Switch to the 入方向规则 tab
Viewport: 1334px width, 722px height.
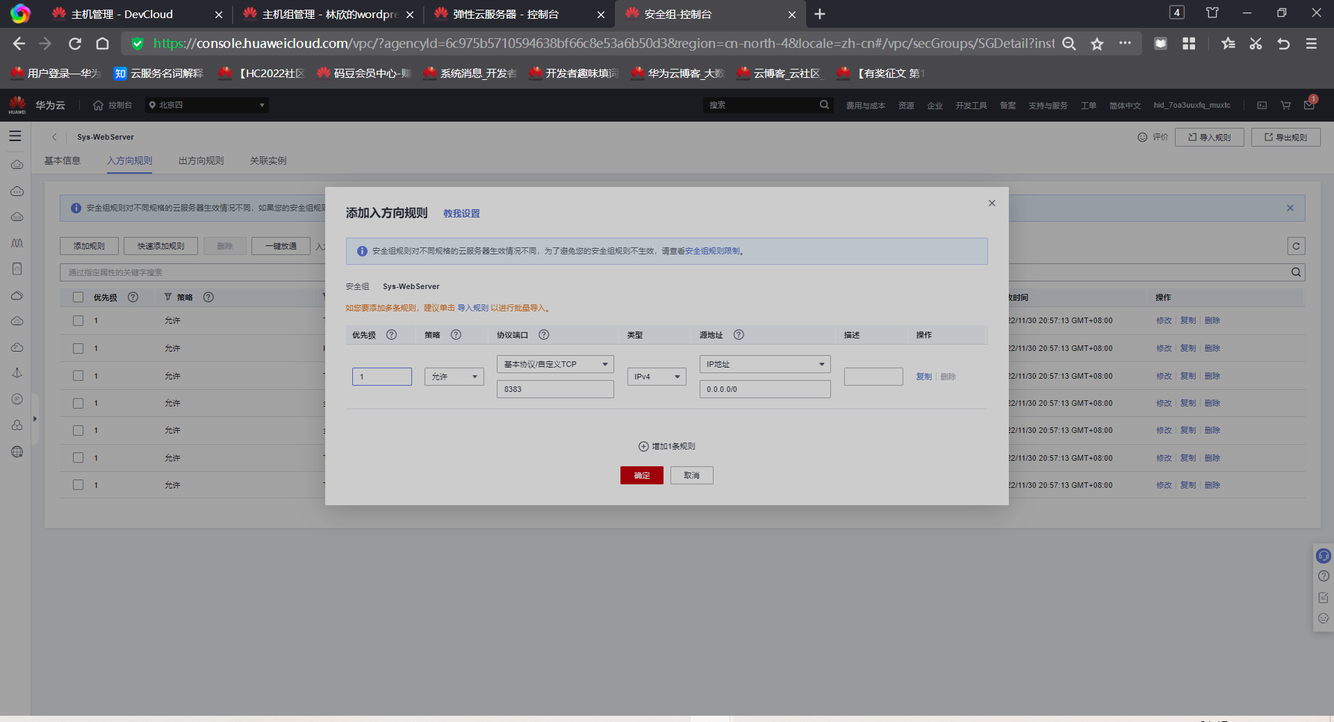(129, 161)
